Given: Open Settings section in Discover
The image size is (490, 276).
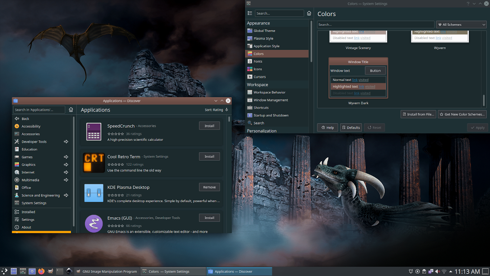Looking at the screenshot, I should tap(42, 220).
